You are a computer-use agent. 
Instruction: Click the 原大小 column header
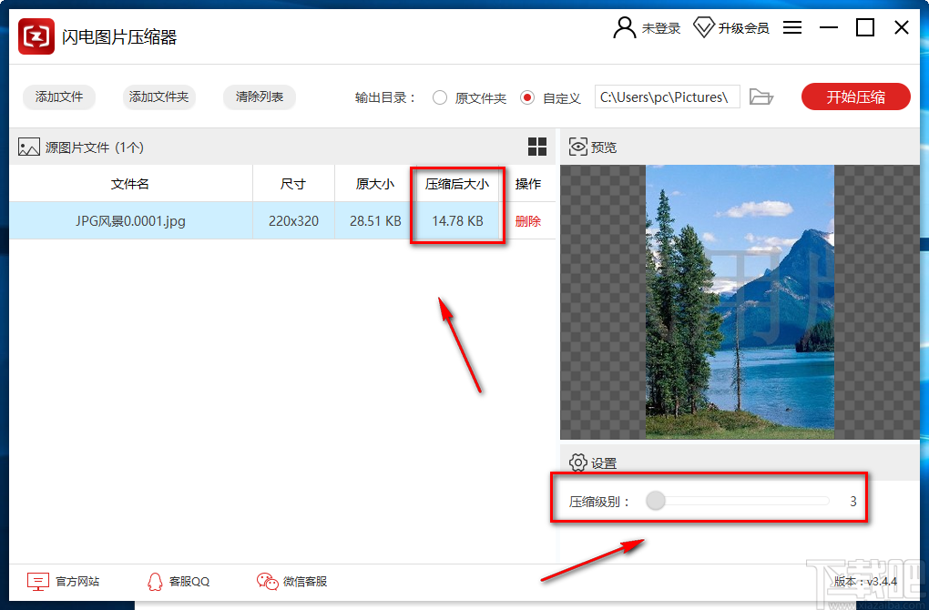pos(375,184)
